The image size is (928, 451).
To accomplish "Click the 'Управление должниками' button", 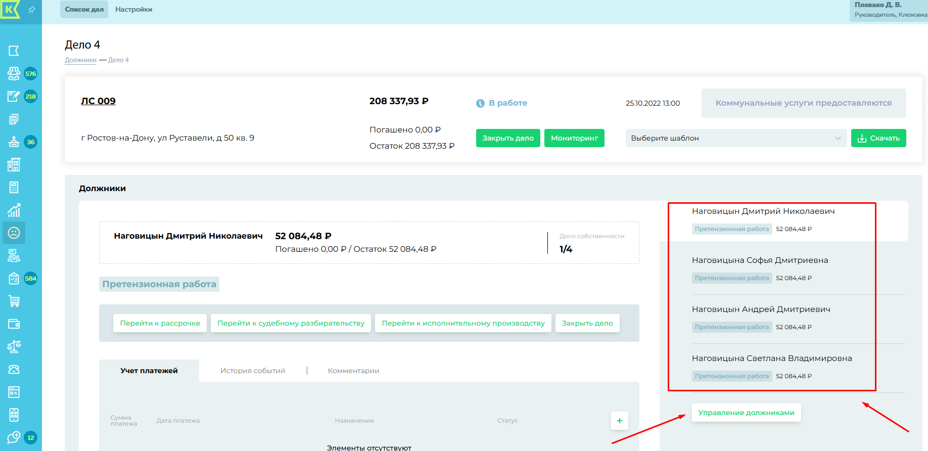I will pyautogui.click(x=746, y=413).
